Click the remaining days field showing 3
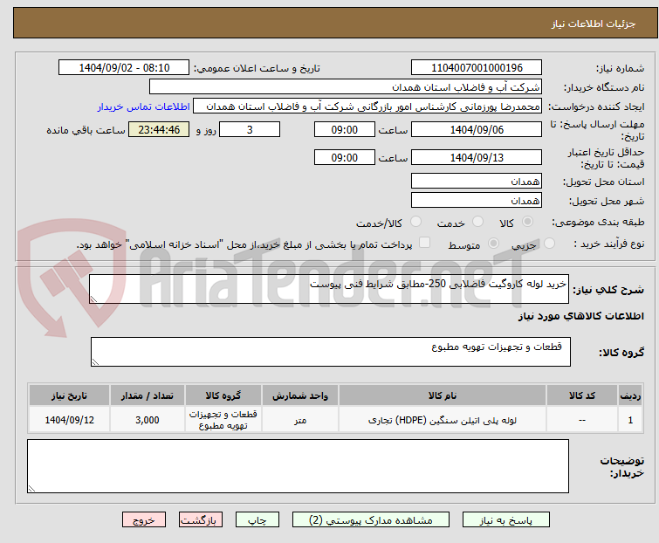659x543 pixels. [250, 129]
